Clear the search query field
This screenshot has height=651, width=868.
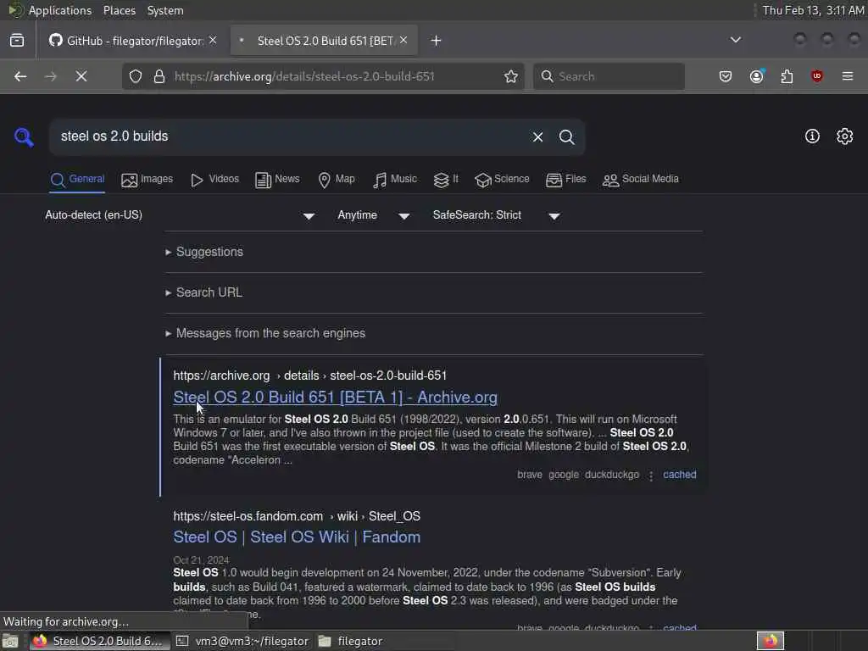(537, 136)
